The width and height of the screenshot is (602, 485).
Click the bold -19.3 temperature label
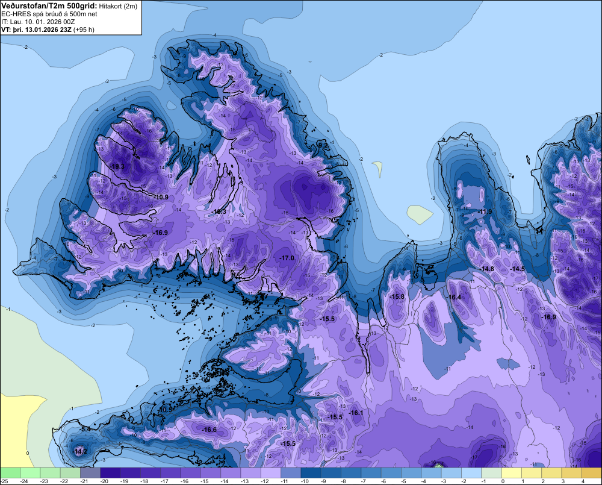tap(117, 166)
